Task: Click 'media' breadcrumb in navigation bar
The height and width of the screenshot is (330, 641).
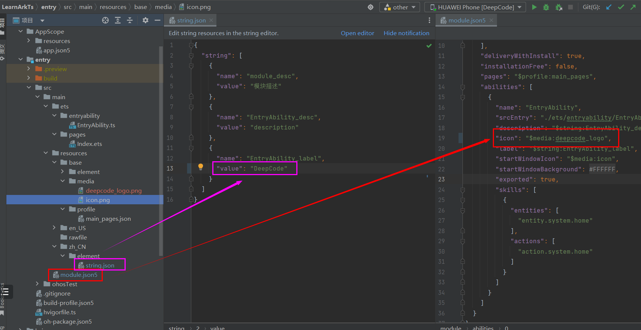Action: (x=163, y=7)
